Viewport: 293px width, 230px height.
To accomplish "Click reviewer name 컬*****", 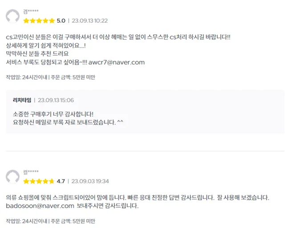I will [31, 172].
